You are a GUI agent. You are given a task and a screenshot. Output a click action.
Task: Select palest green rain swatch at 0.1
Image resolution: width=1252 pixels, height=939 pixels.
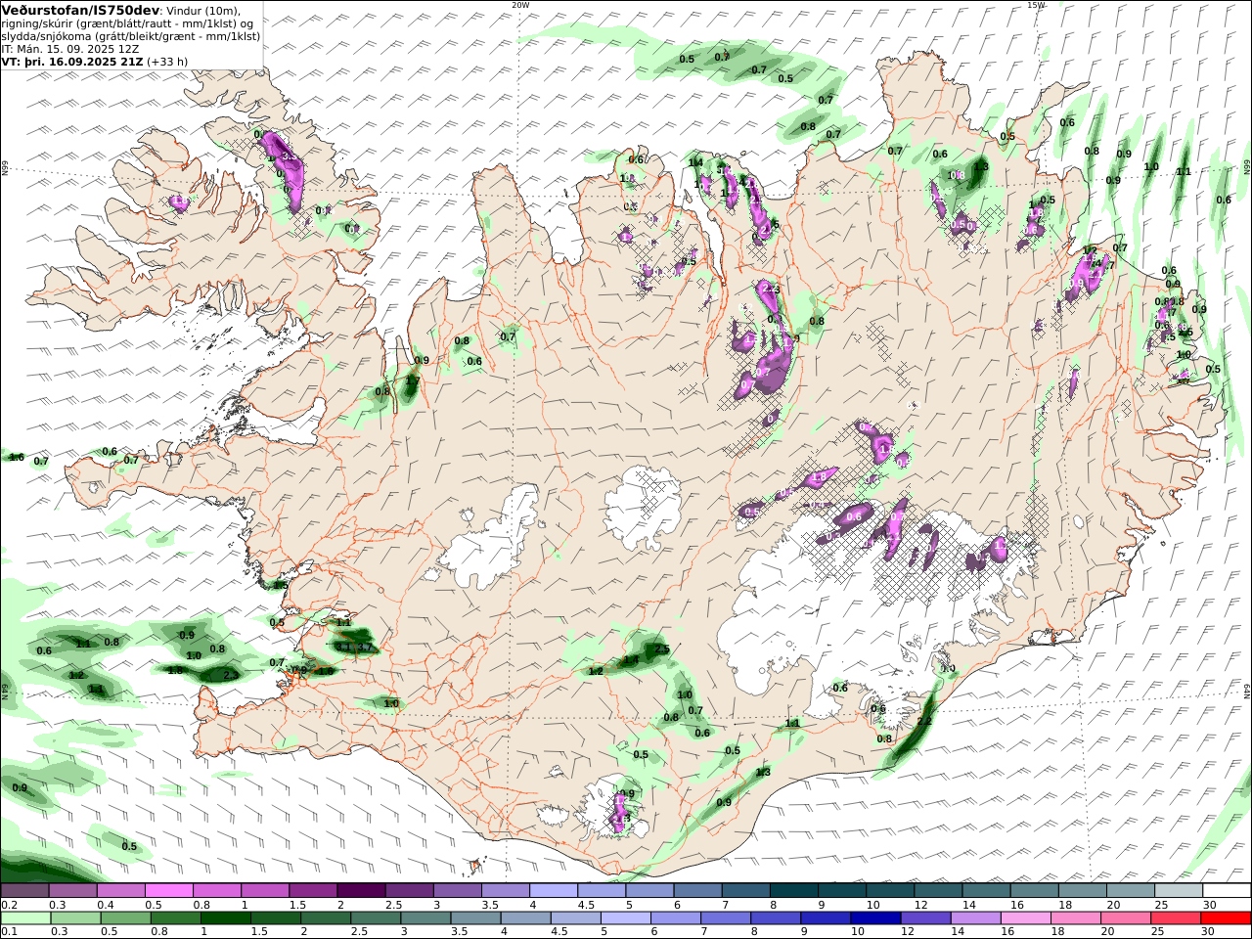click(x=25, y=918)
